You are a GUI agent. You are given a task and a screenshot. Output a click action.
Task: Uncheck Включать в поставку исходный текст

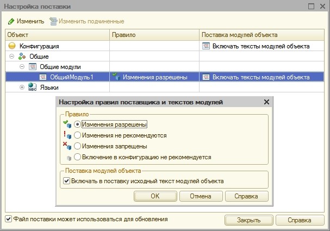66,181
